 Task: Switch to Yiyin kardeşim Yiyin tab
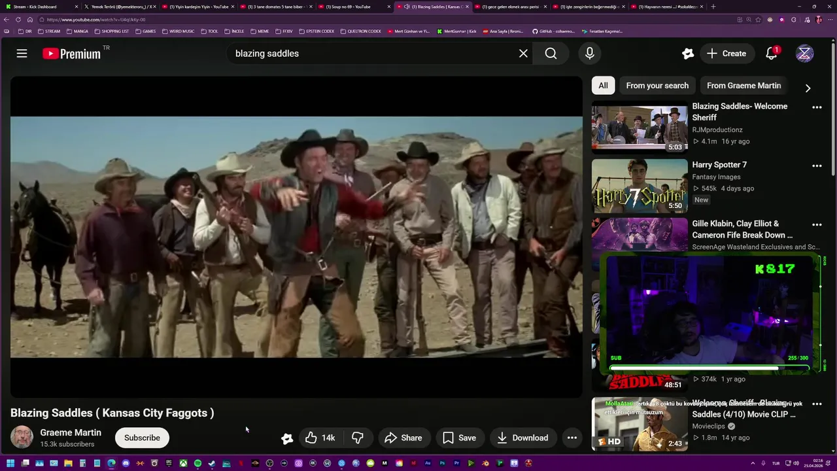[198, 7]
